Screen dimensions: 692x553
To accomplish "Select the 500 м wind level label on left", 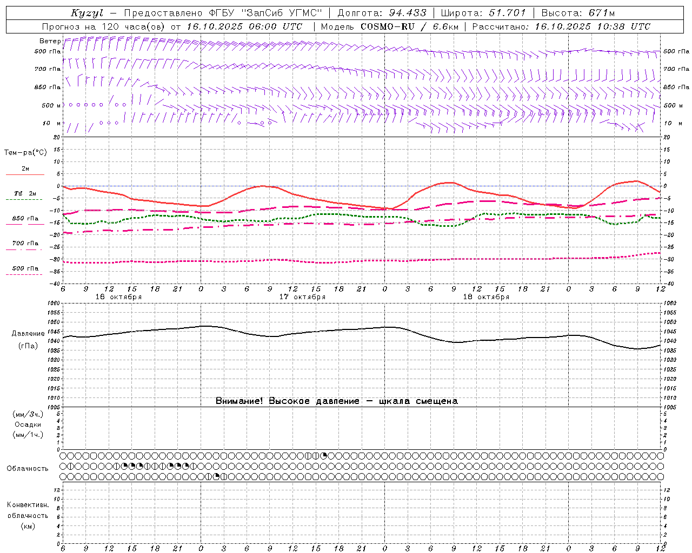I will click(51, 105).
